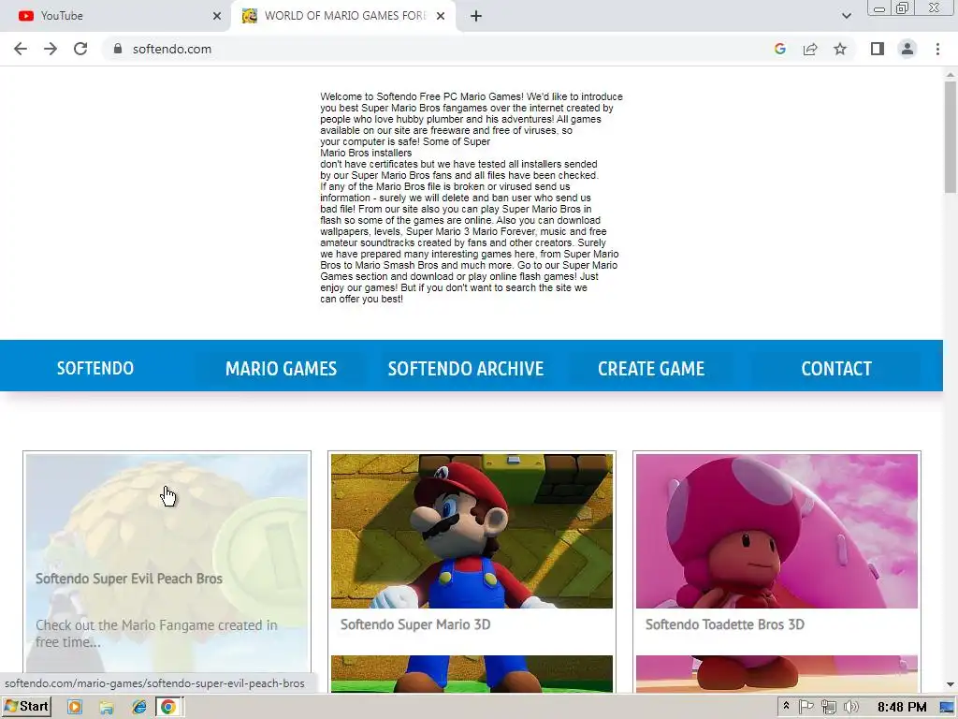Click the Softendo Toadette Bros 3D title
The height and width of the screenshot is (719, 958).
coord(725,624)
